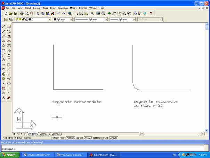Click the Help question mark icon

[151, 13]
